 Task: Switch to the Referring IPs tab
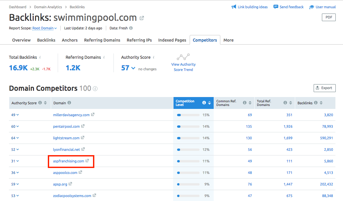click(x=139, y=40)
